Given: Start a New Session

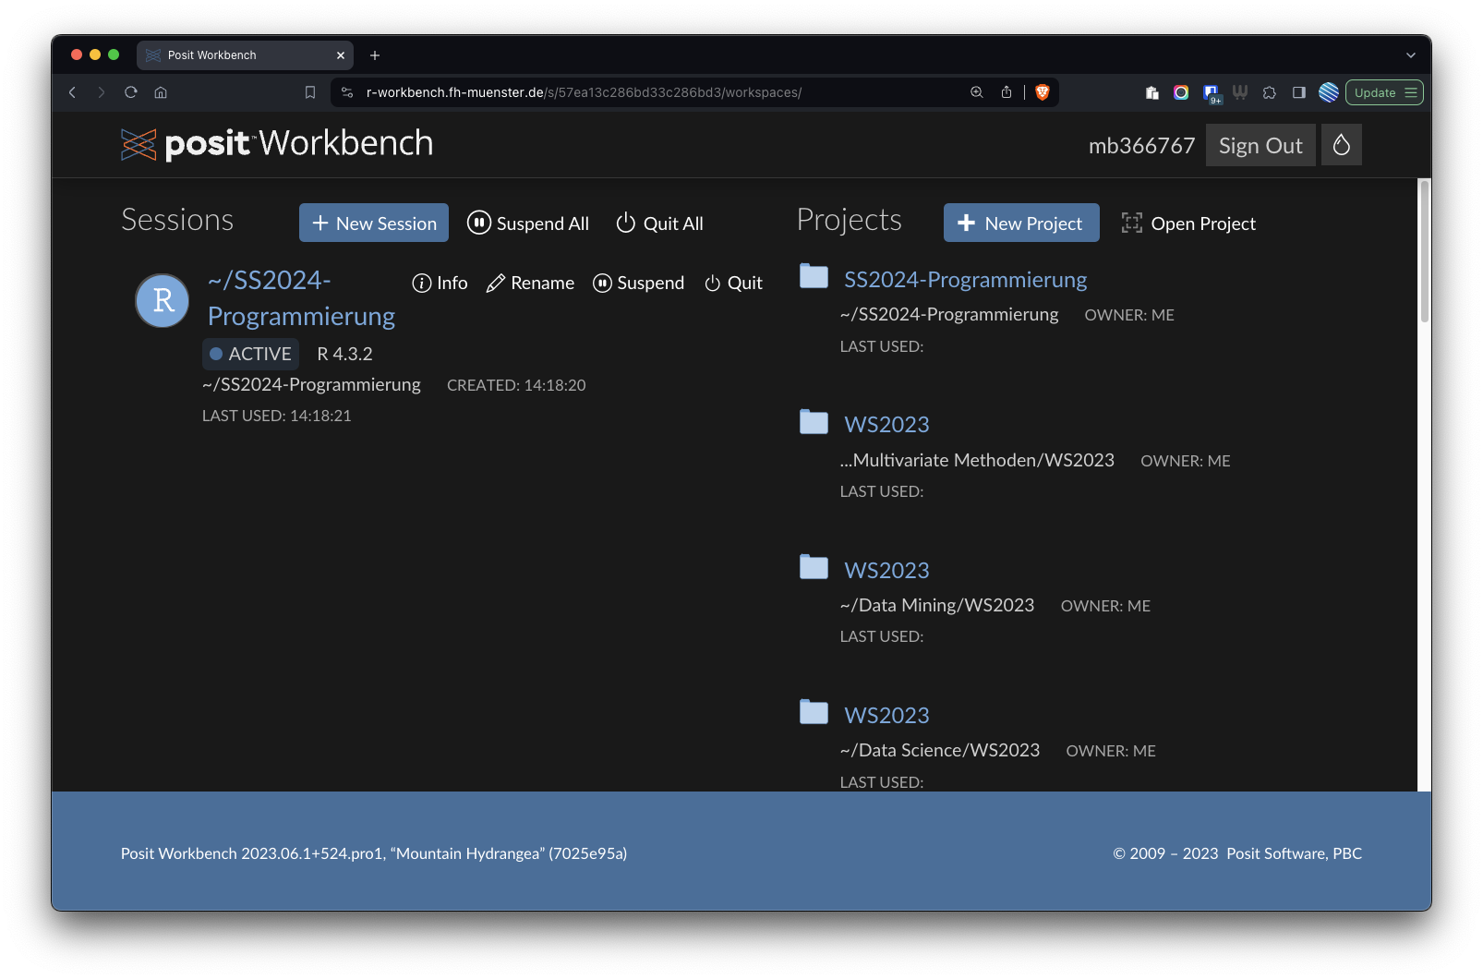Looking at the screenshot, I should click(374, 224).
